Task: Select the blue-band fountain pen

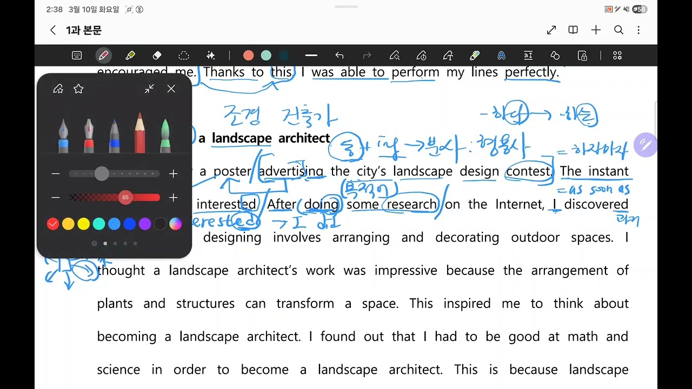Action: 63,135
